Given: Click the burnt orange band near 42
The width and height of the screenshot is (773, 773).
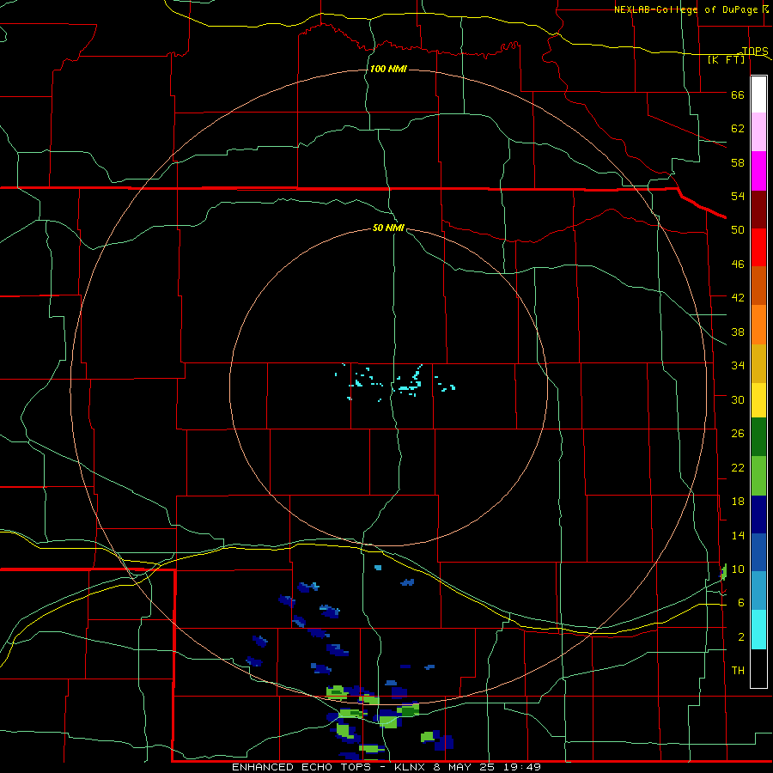Looking at the screenshot, I should tap(758, 286).
